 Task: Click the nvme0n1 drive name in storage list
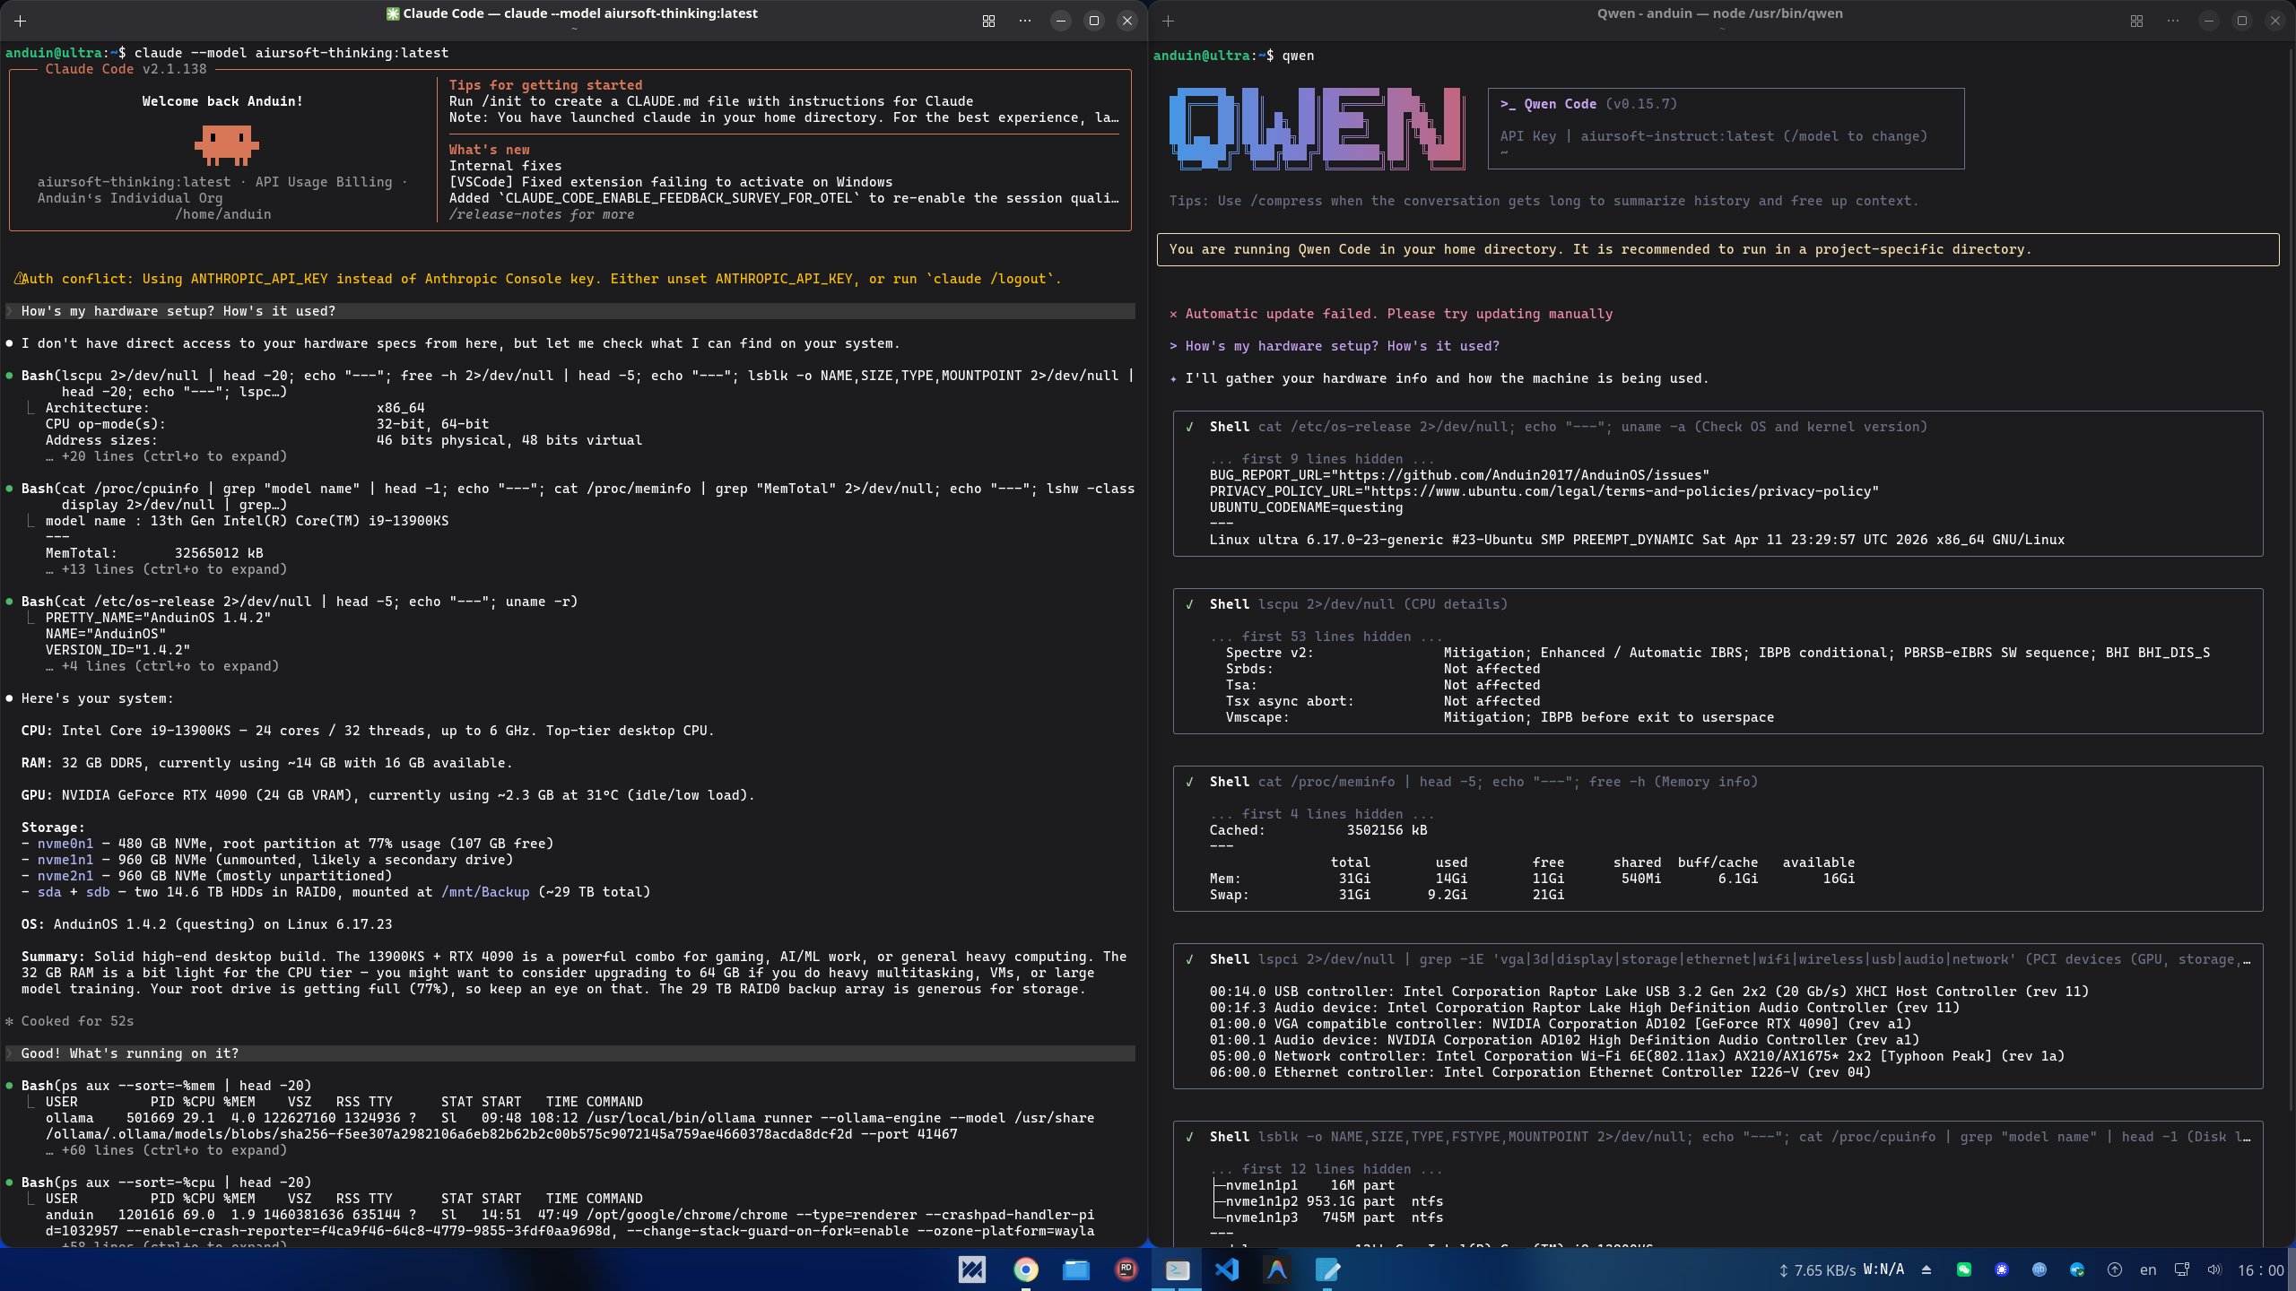pyautogui.click(x=65, y=844)
